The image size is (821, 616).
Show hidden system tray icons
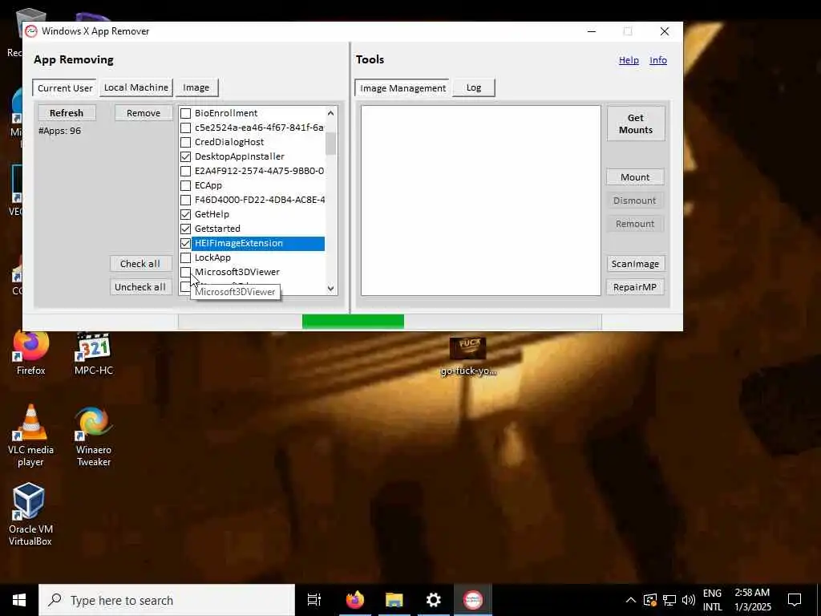click(631, 600)
